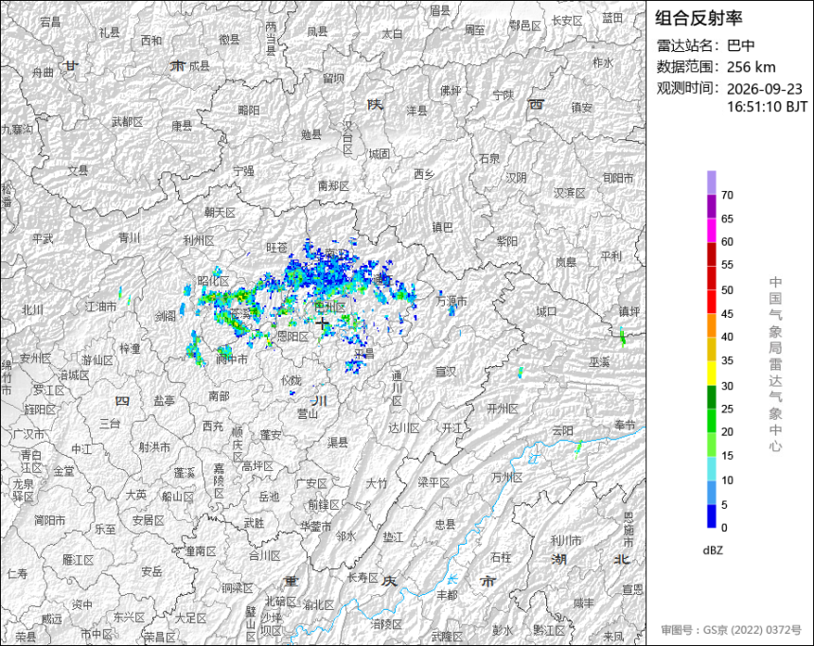814x646 pixels.
Task: Select the dark red 55–60 dBZ swatch
Action: coord(711,254)
